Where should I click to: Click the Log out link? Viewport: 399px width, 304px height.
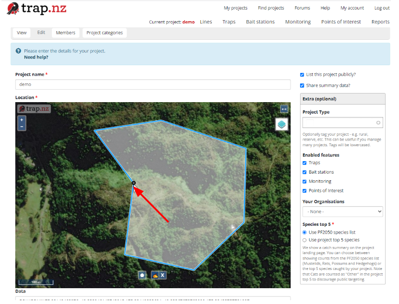[x=382, y=8]
